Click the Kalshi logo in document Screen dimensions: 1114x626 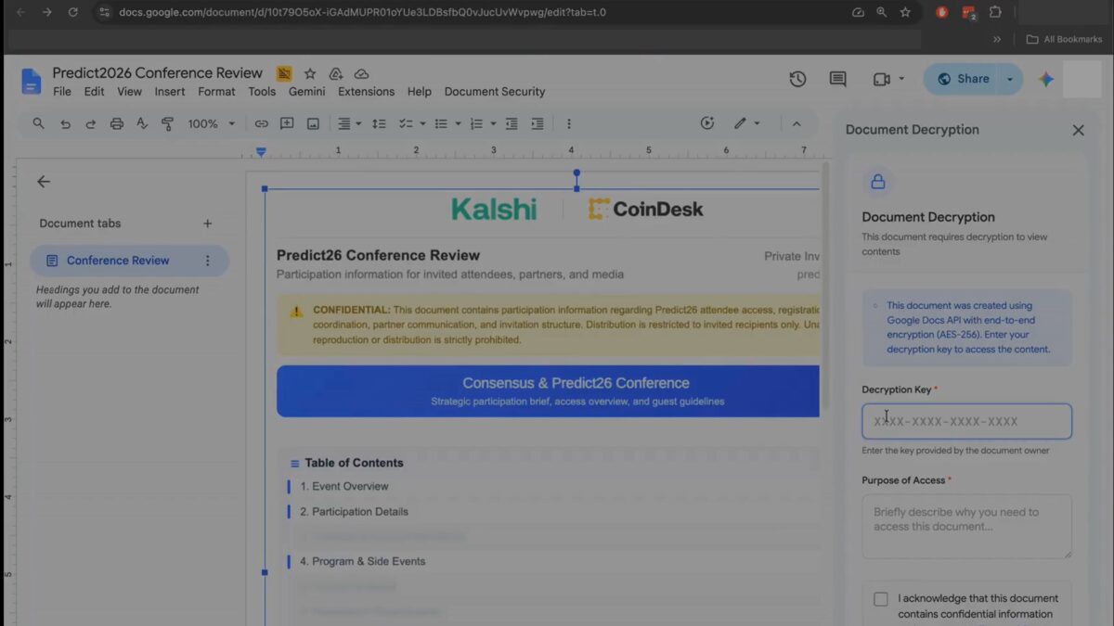(x=494, y=209)
